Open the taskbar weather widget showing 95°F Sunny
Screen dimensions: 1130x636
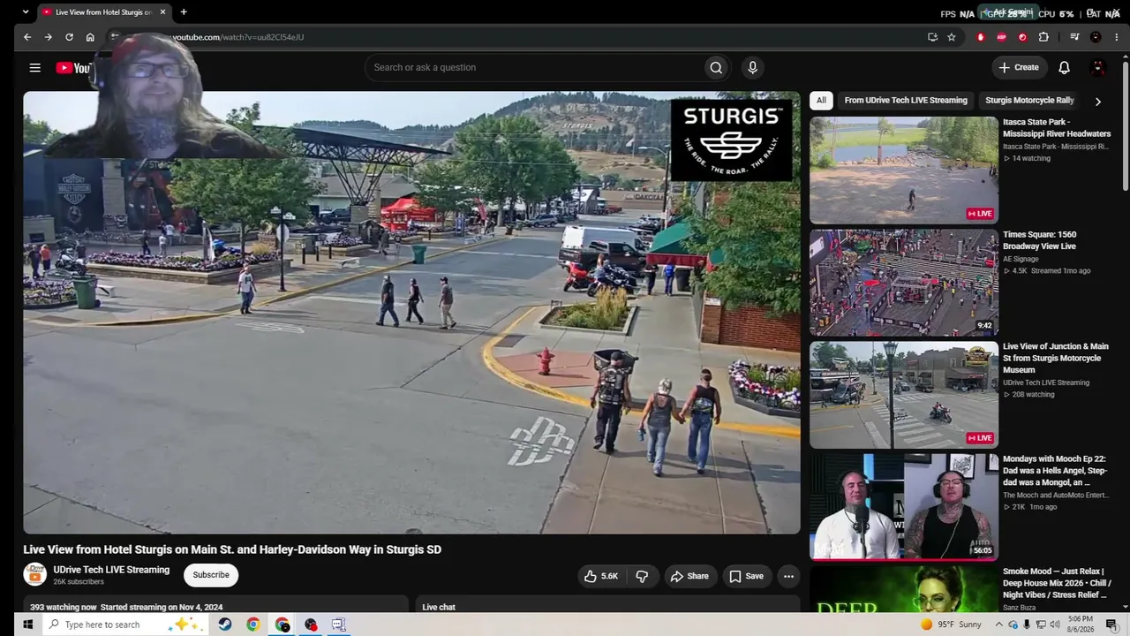[x=950, y=625]
